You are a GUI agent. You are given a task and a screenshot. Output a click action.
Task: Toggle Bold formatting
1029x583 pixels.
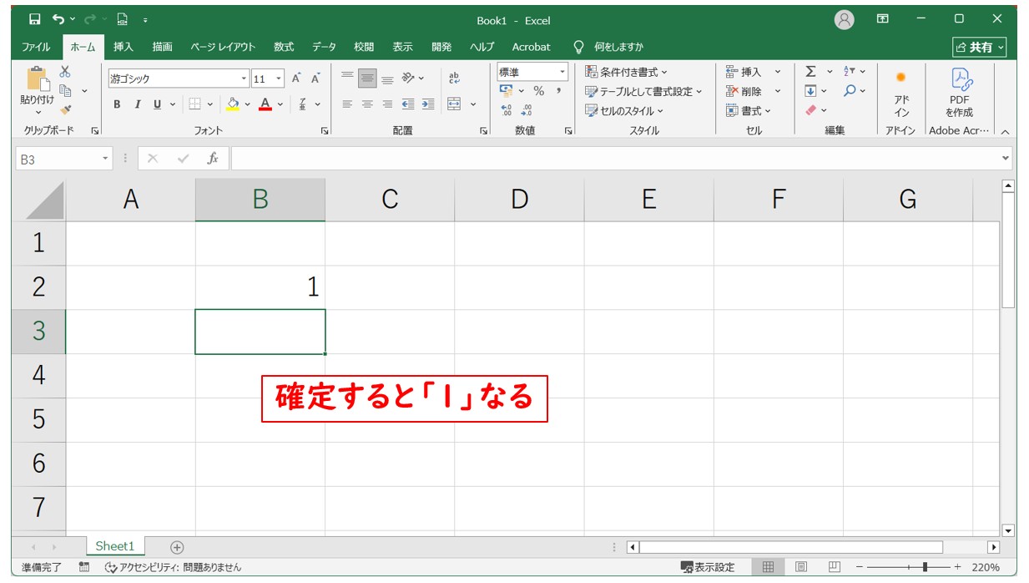[117, 104]
